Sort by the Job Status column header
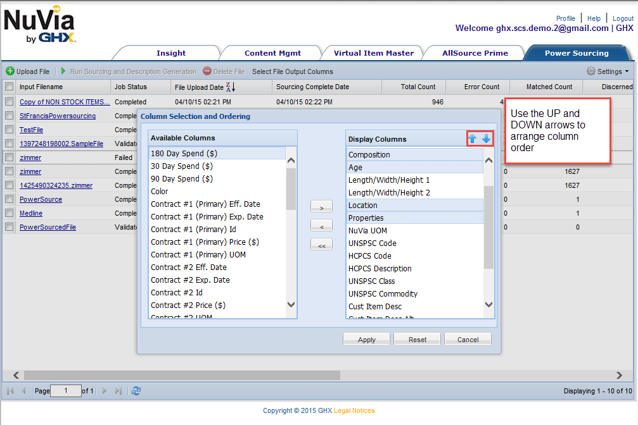 (x=141, y=87)
